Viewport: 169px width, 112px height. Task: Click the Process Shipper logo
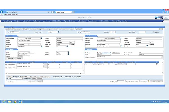point(159,18)
